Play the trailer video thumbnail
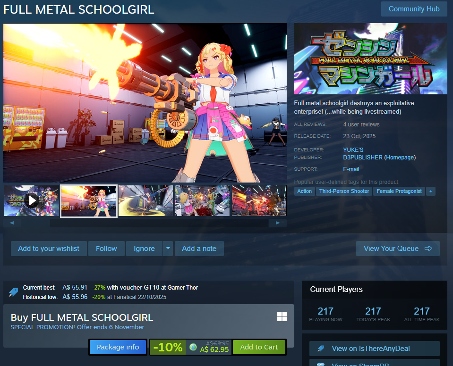 (x=32, y=201)
